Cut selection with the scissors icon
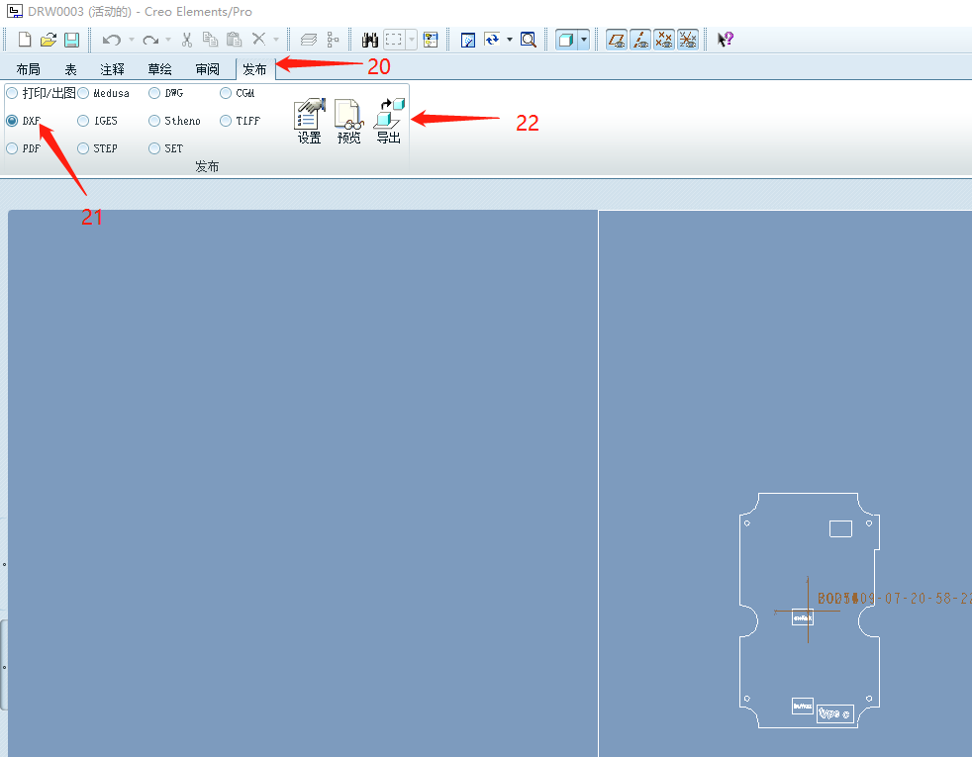972x757 pixels. [187, 40]
